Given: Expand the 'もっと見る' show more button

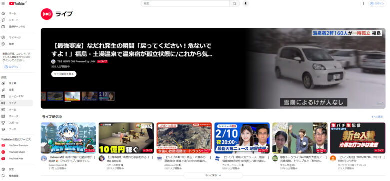Looking at the screenshot, I should click(213, 175).
